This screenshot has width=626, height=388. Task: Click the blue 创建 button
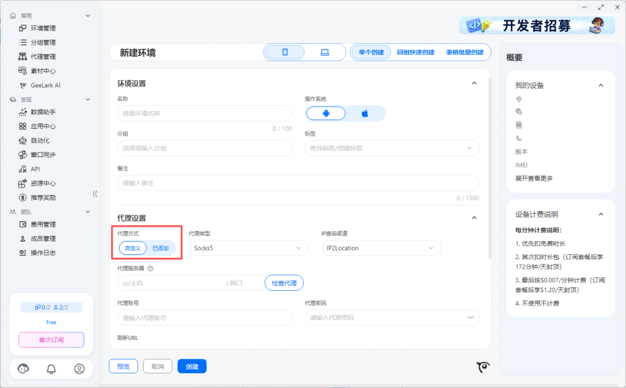pos(192,366)
